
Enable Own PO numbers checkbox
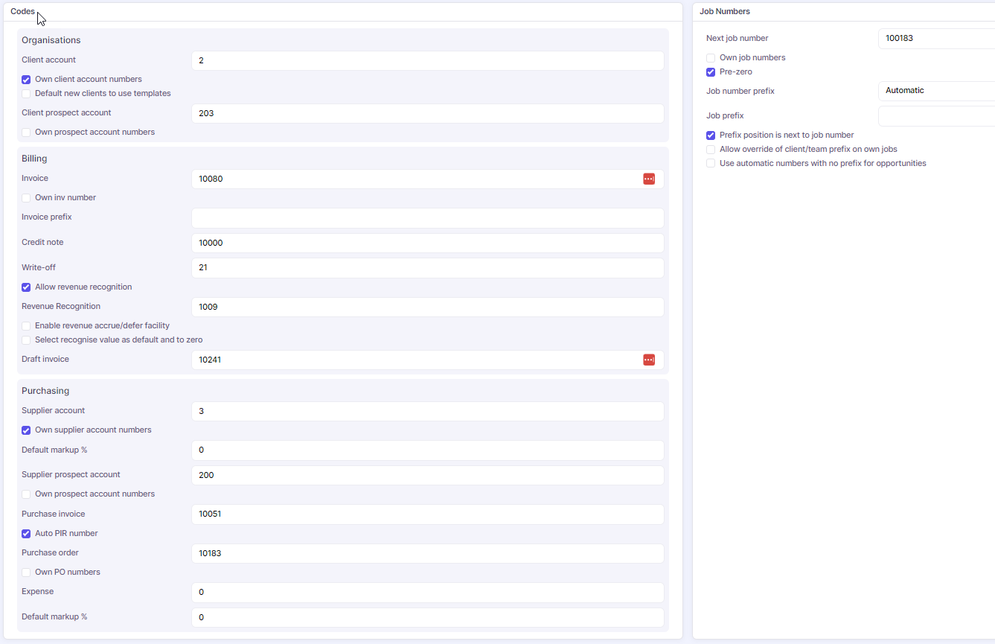pos(26,573)
